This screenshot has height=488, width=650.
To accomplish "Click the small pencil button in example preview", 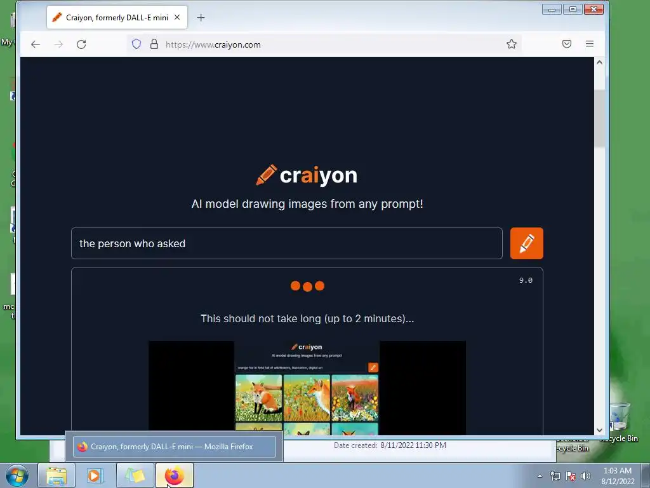I will tap(373, 367).
